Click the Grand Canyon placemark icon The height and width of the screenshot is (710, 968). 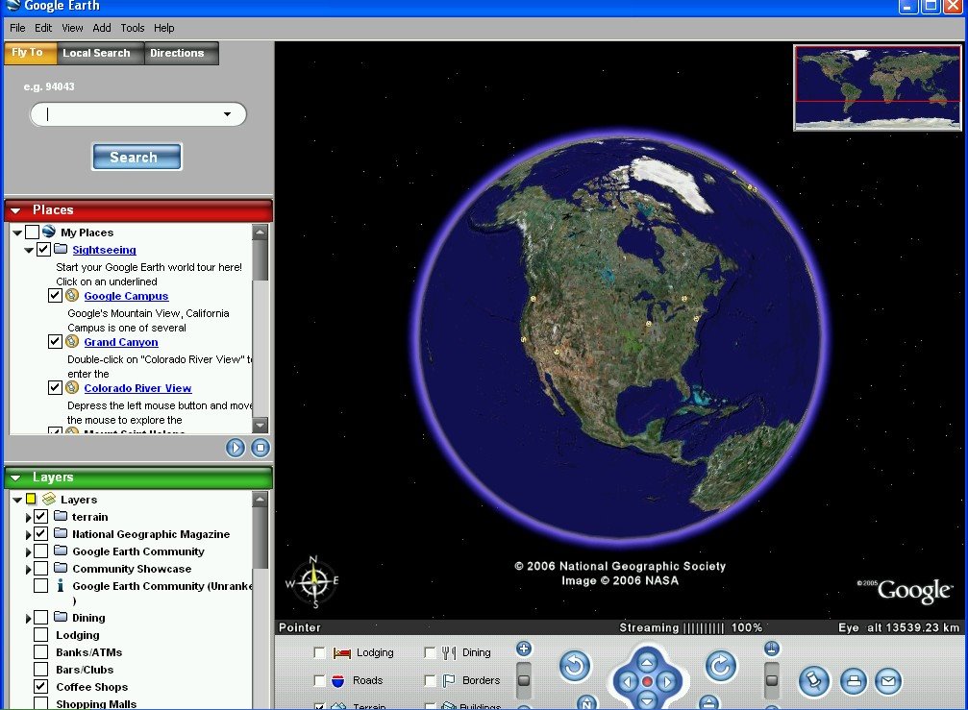(72, 341)
